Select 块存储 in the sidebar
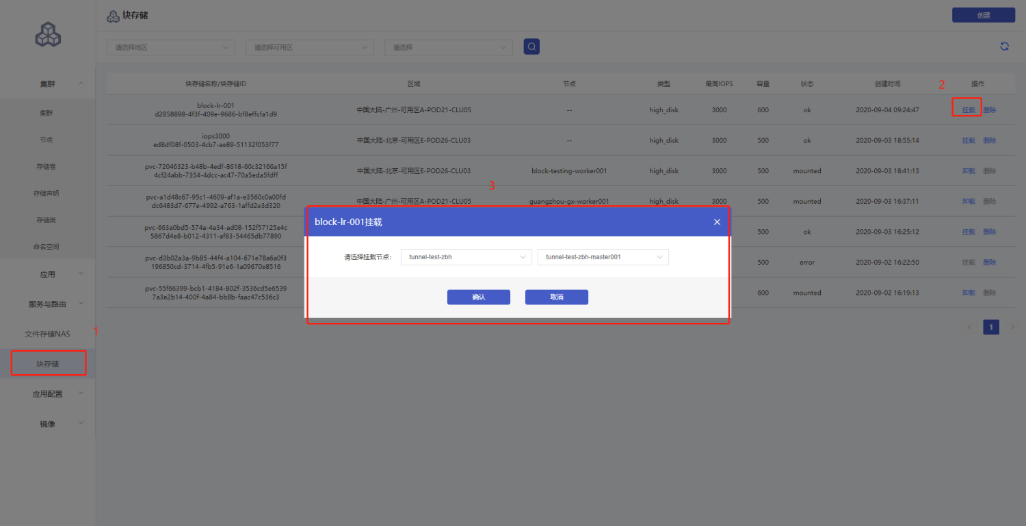The image size is (1026, 526). [48, 364]
